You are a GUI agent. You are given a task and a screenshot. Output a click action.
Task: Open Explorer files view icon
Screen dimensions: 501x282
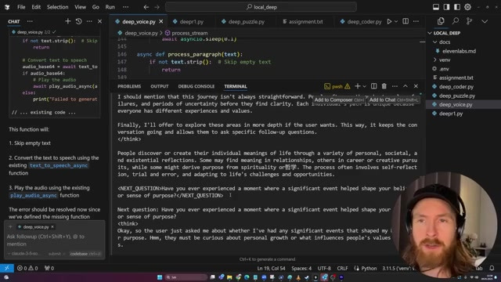tap(441, 21)
